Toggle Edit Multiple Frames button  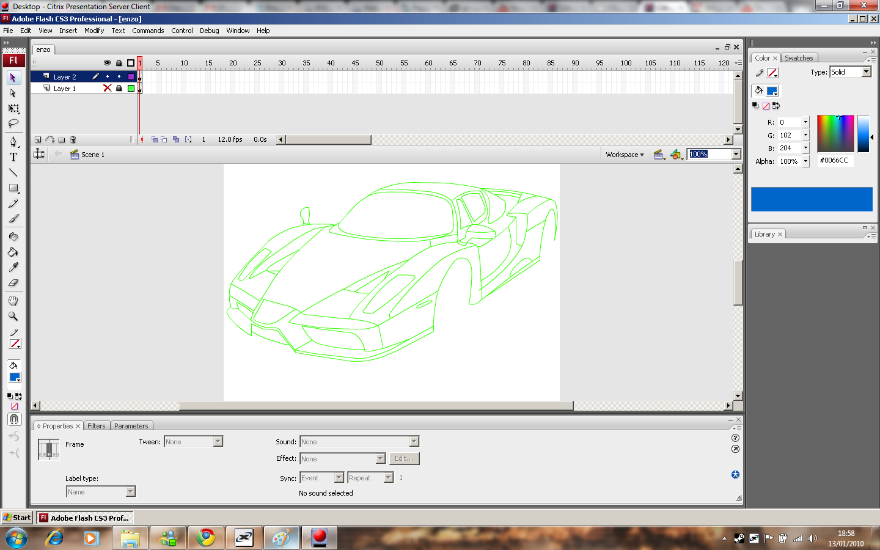pos(176,139)
